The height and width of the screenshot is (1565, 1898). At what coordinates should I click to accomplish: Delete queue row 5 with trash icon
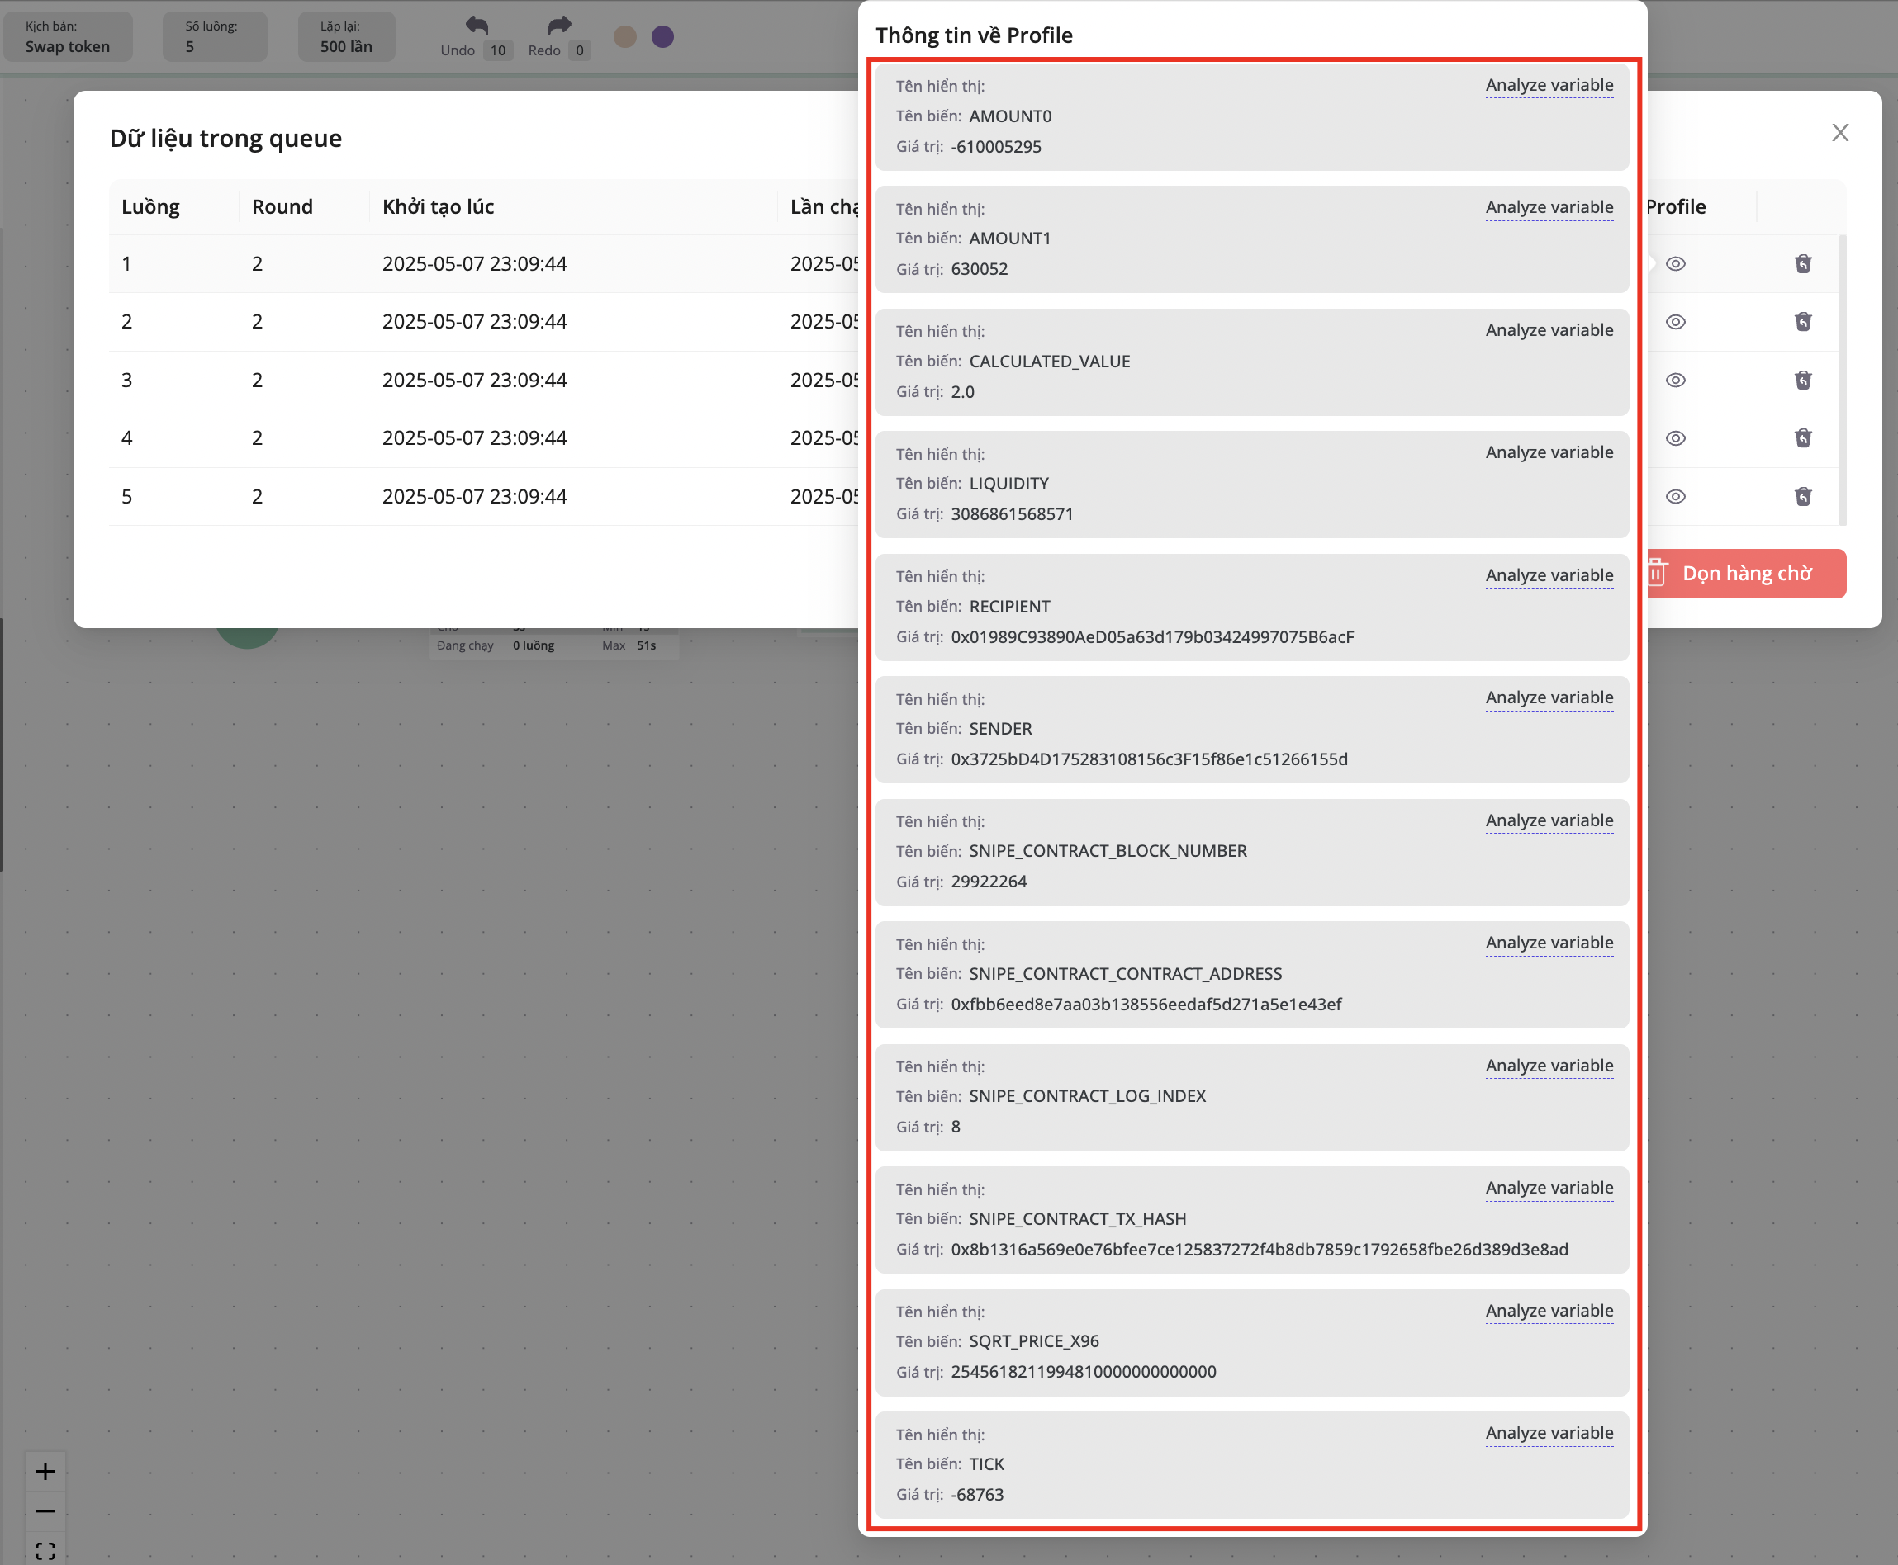pos(1802,496)
